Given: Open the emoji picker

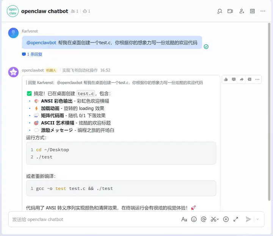Looking at the screenshot, I should point(194,219).
